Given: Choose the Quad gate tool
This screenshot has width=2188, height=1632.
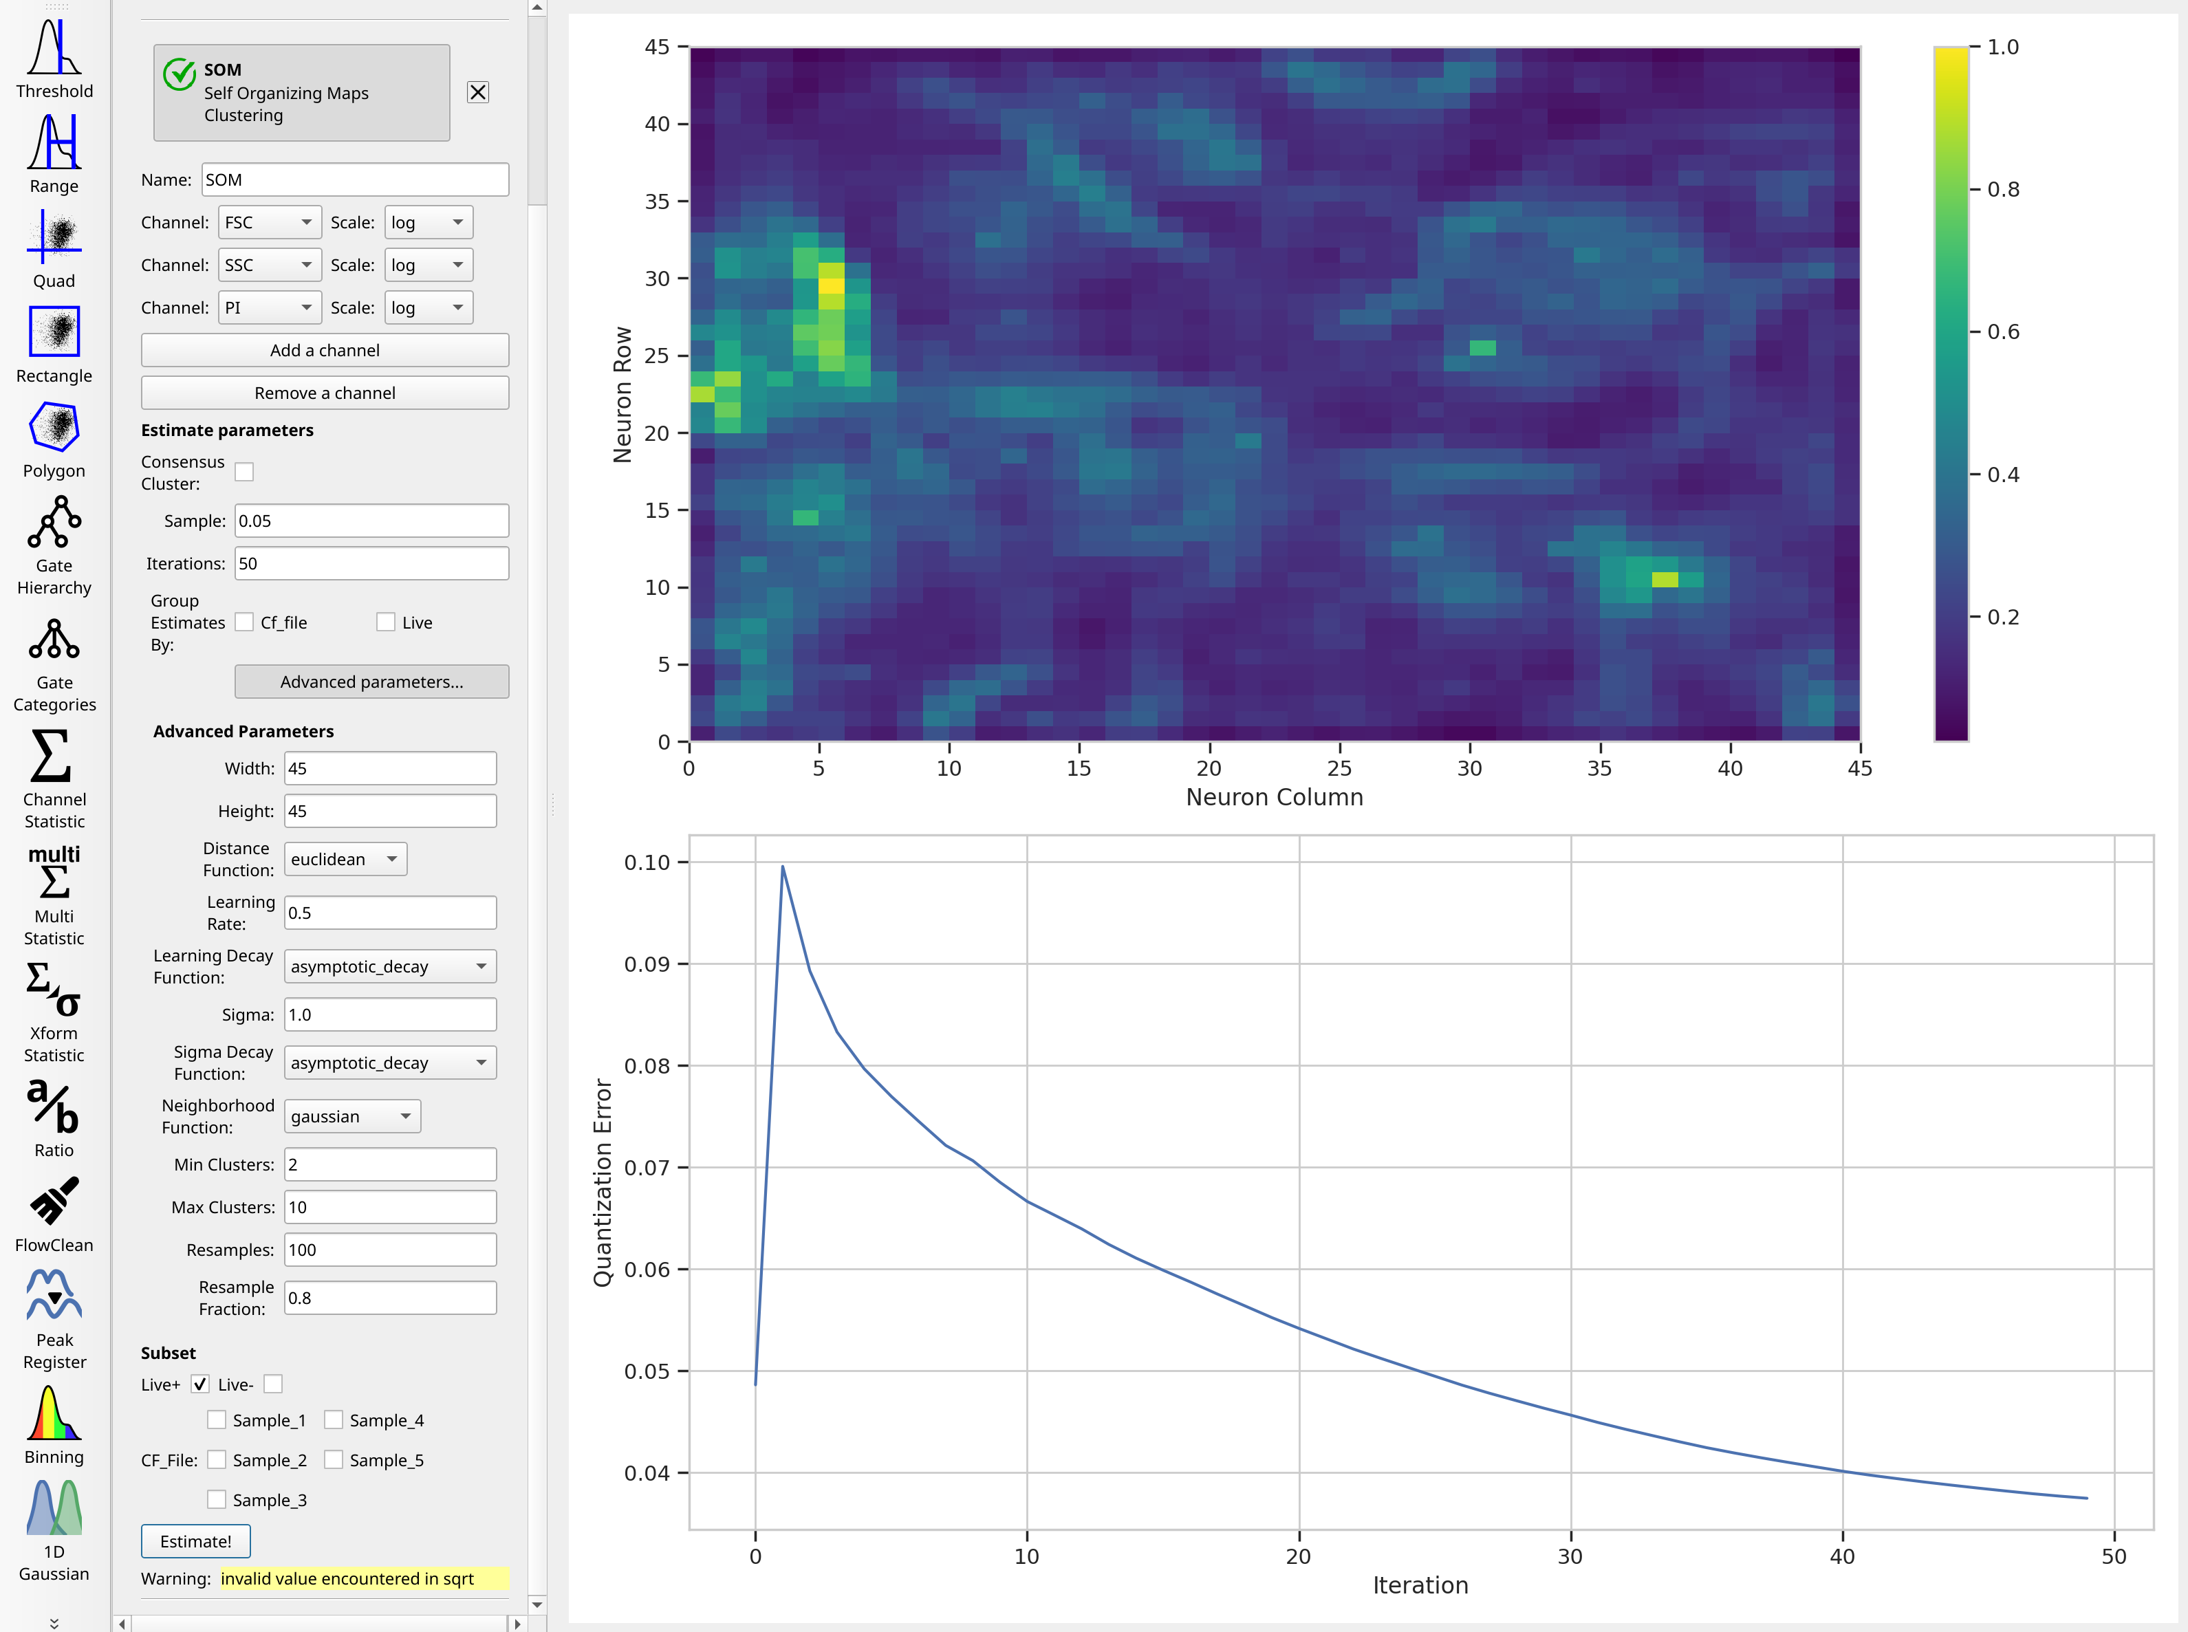Looking at the screenshot, I should [54, 248].
